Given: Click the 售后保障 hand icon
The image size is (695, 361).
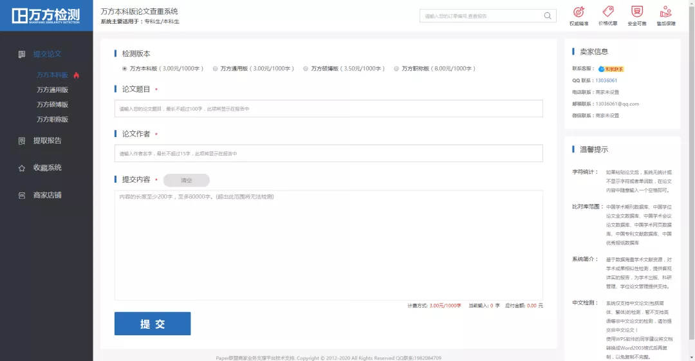Looking at the screenshot, I should 665,12.
